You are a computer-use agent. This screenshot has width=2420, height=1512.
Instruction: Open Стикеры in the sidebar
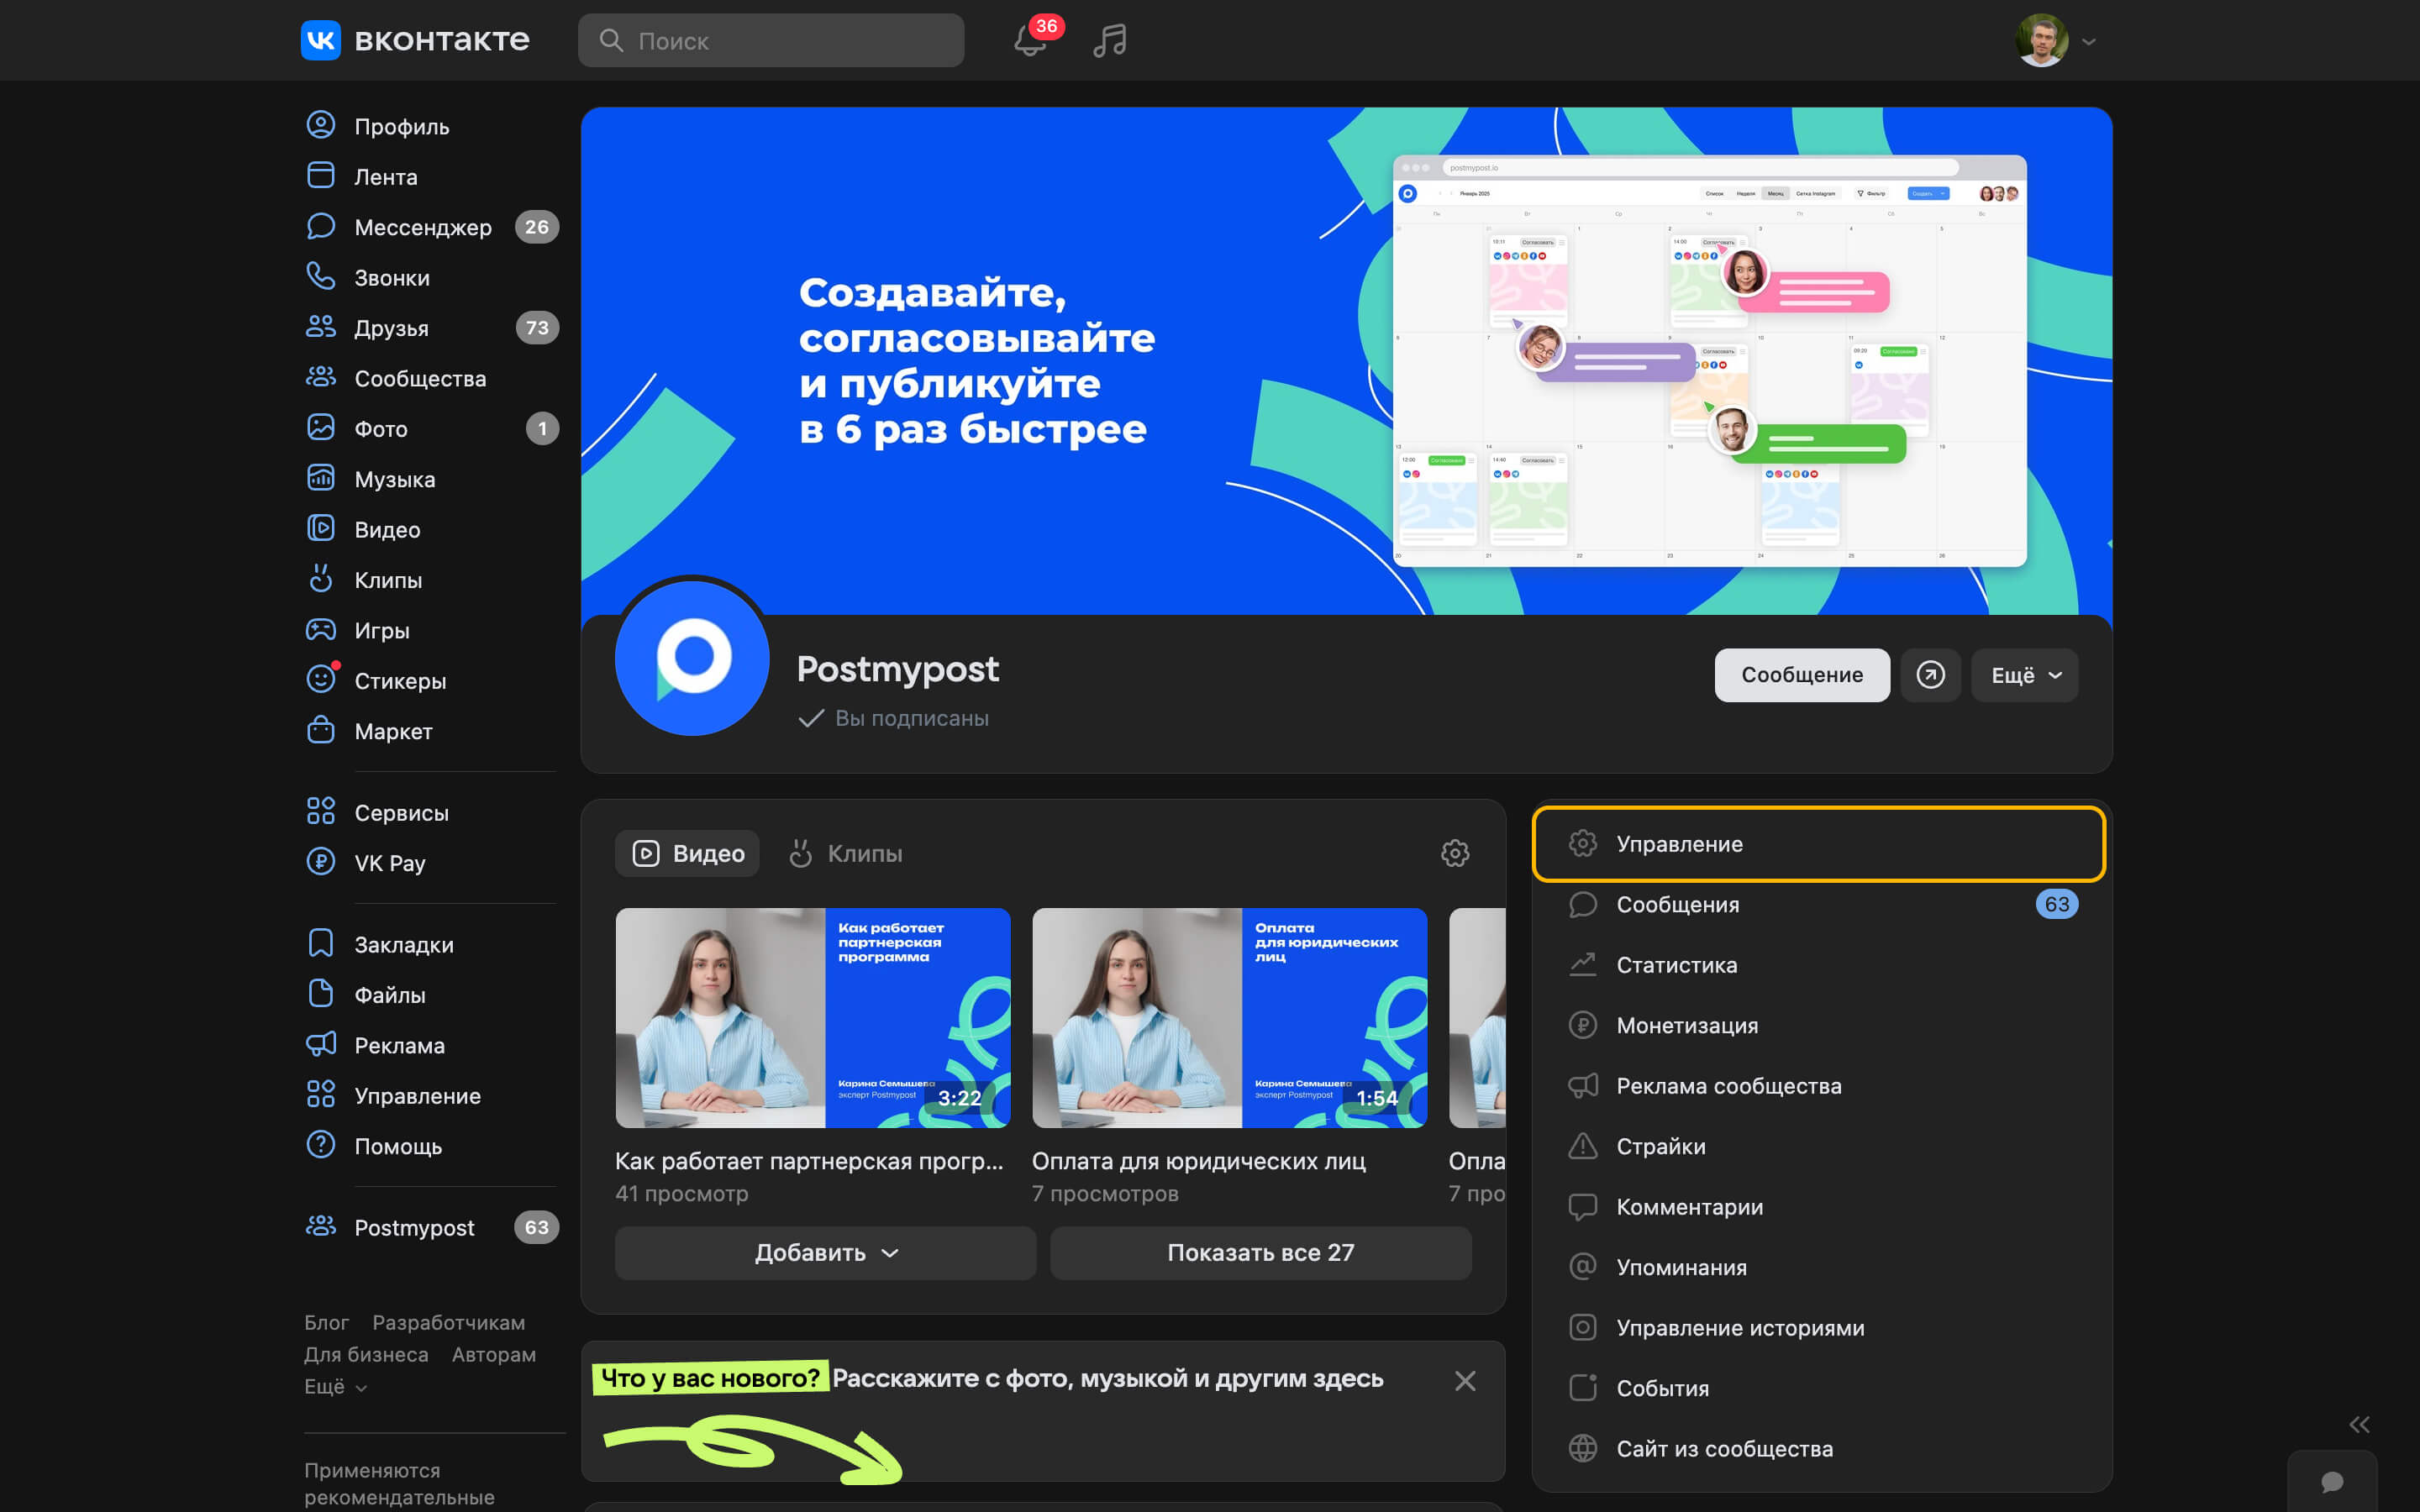(x=399, y=681)
